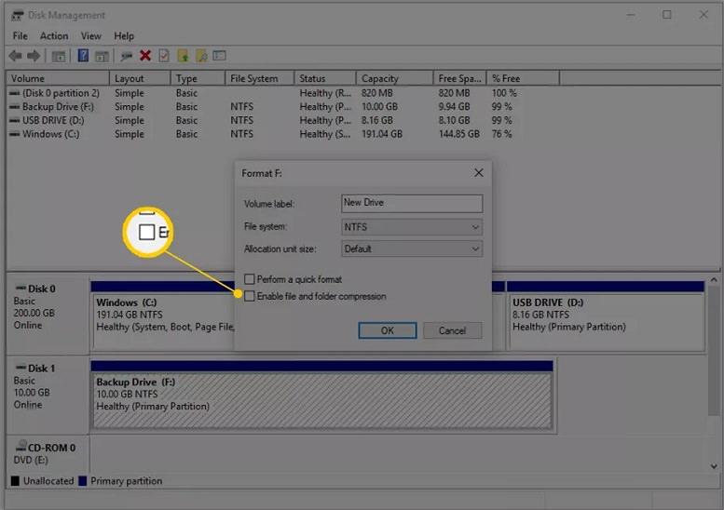Click the connect drive key icon
This screenshot has height=510, width=724.
click(x=126, y=57)
